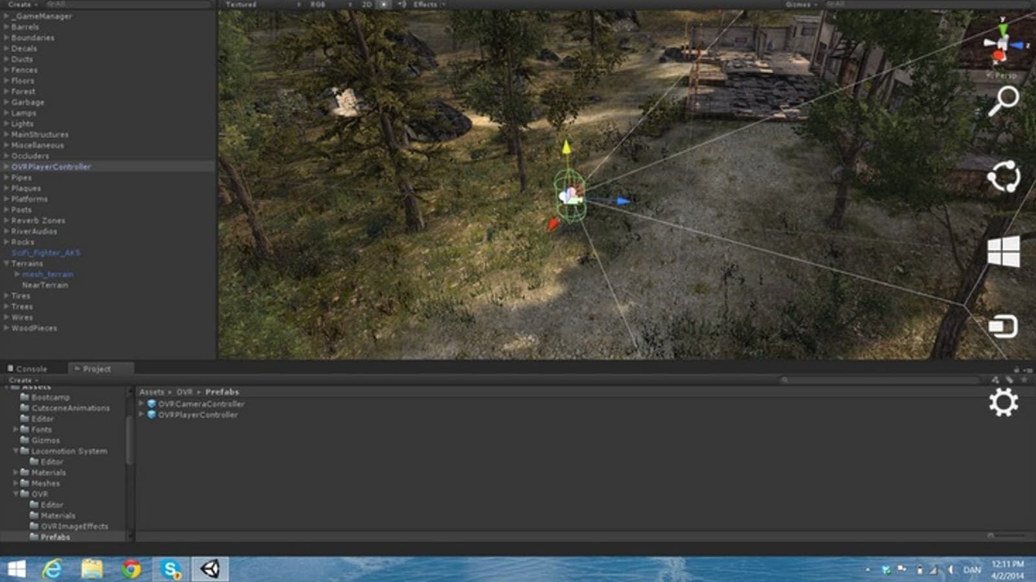The image size is (1036, 582).
Task: Open the Project panel options menu icon
Action: tap(1029, 370)
